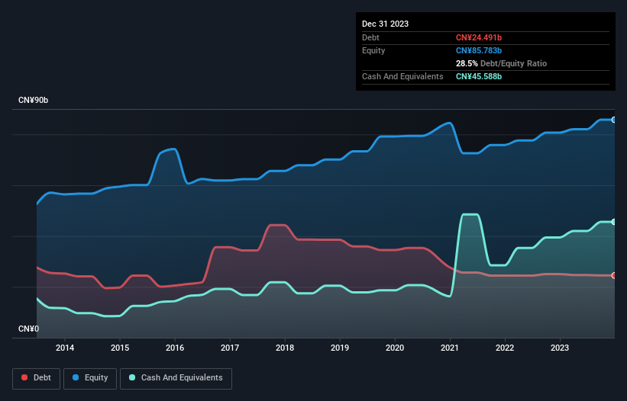The image size is (627, 401).
Task: Click the 2023 x-axis label
Action: click(560, 348)
